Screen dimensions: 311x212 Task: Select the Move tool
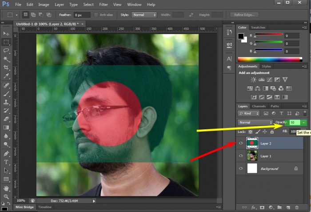(6, 34)
